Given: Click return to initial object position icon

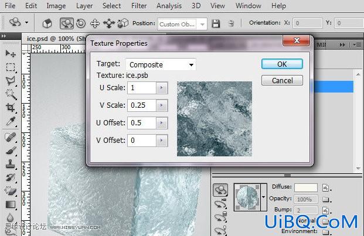Looking at the screenshot, I should (x=47, y=23).
